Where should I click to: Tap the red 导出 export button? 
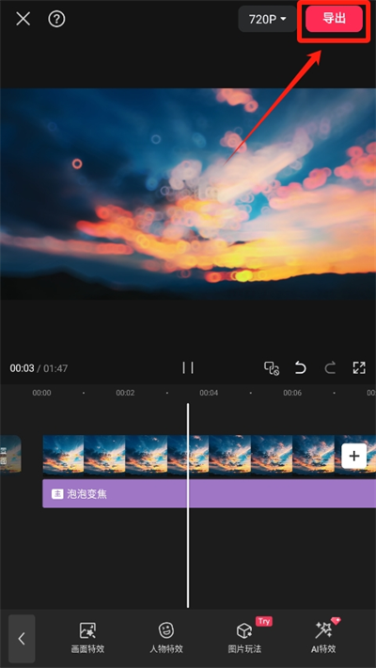[334, 19]
